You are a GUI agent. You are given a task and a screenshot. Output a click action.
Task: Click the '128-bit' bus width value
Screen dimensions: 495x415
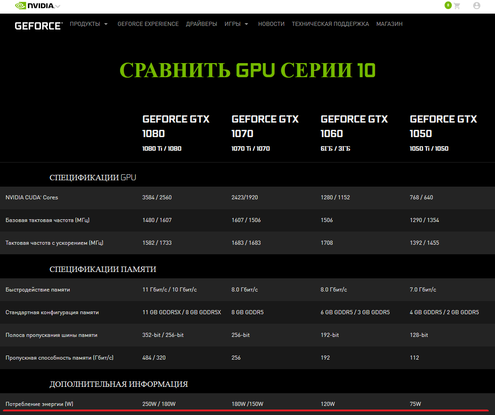click(x=419, y=335)
